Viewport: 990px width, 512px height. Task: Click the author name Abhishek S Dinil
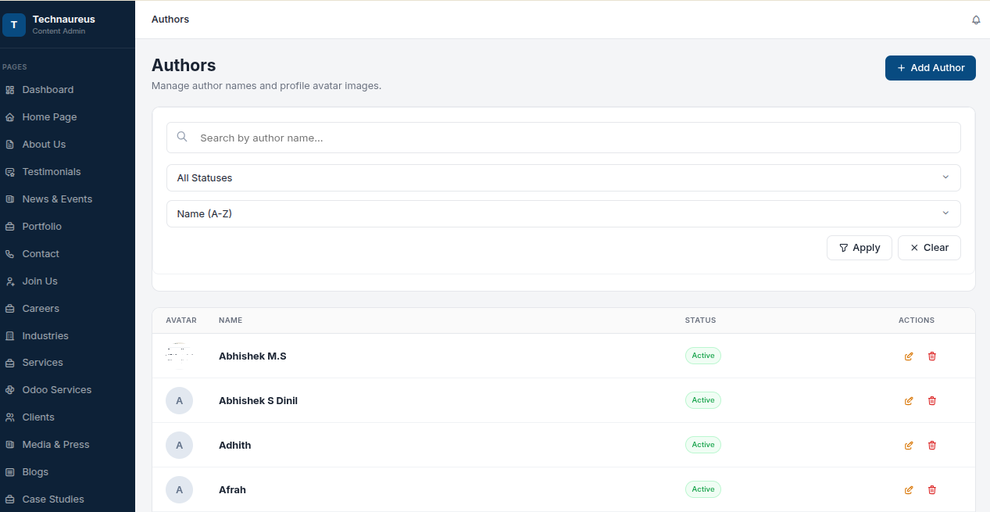point(258,401)
